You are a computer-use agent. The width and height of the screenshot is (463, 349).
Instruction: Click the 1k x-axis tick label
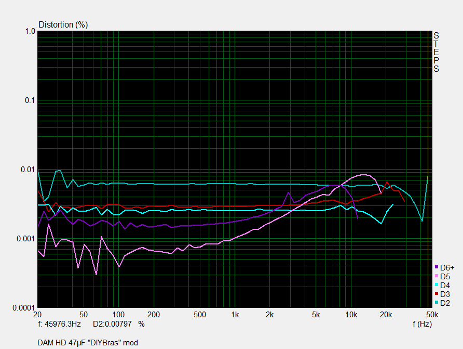235,315
